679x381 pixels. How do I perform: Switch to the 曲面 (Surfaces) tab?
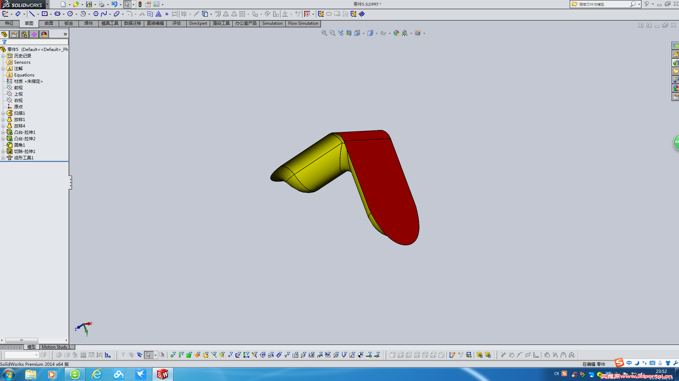tap(49, 23)
